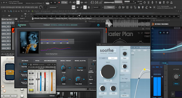Click the question mark help icon

click(156, 2)
